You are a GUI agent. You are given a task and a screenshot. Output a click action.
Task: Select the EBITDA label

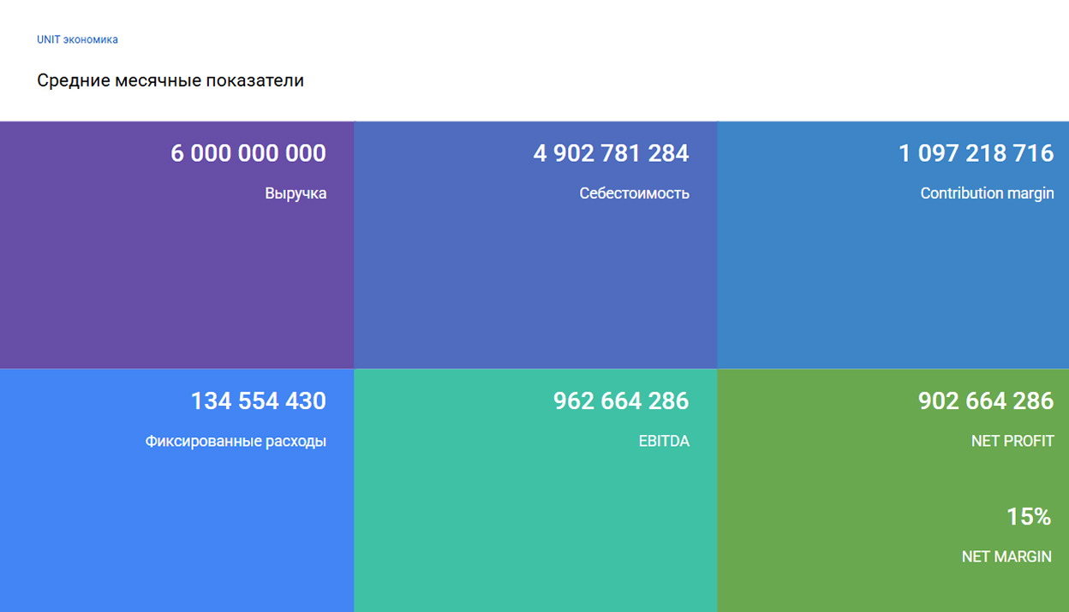click(x=664, y=442)
